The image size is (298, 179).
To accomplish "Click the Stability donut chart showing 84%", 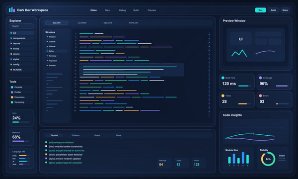I will tap(268, 159).
